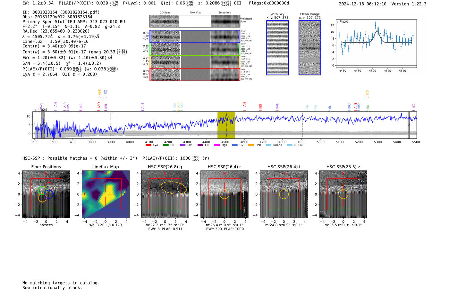Viewport: 449px width, 305px height.
Task: Click the Flags:0x0000000d text
Action: (269, 3)
